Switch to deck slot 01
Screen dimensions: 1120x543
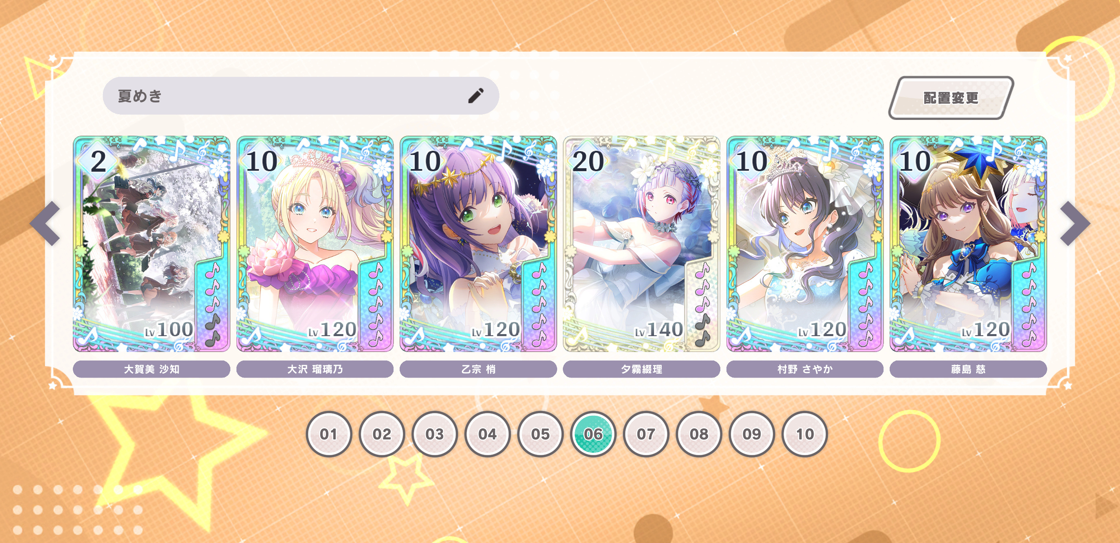(x=329, y=434)
